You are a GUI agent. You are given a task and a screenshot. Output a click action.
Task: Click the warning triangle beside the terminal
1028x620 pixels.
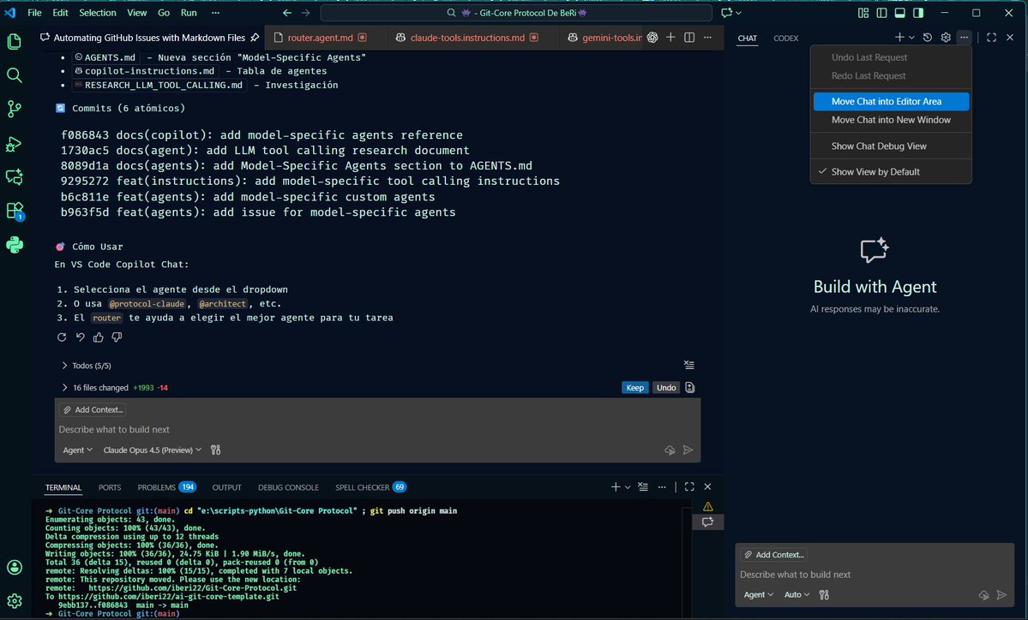[x=708, y=506]
